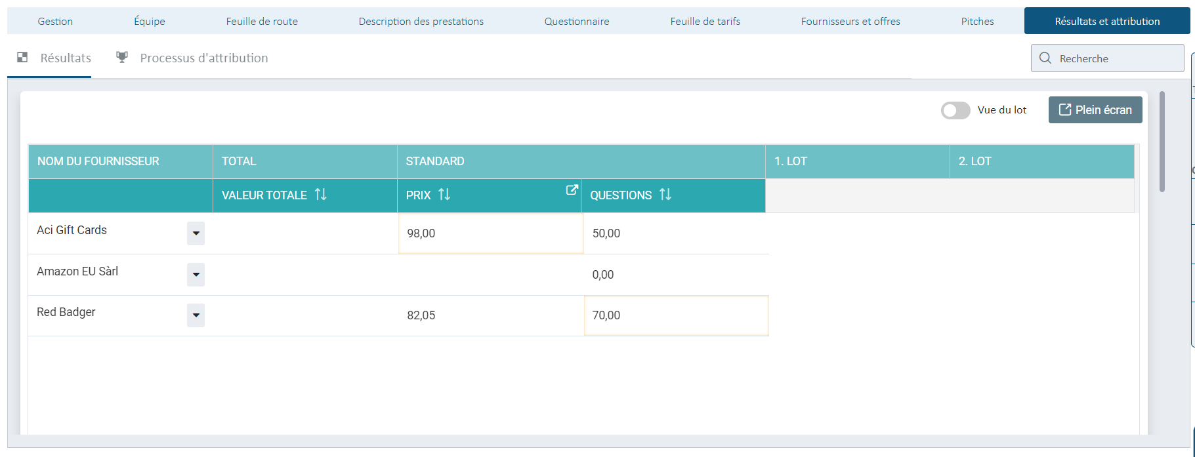Open the Pitches tab

click(x=978, y=21)
